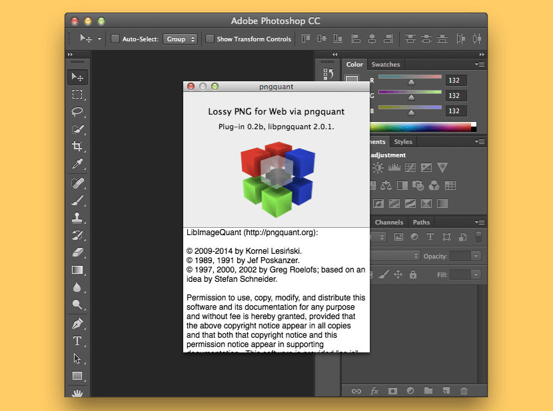
Task: Click the Align top edges icon
Action: coord(305,39)
